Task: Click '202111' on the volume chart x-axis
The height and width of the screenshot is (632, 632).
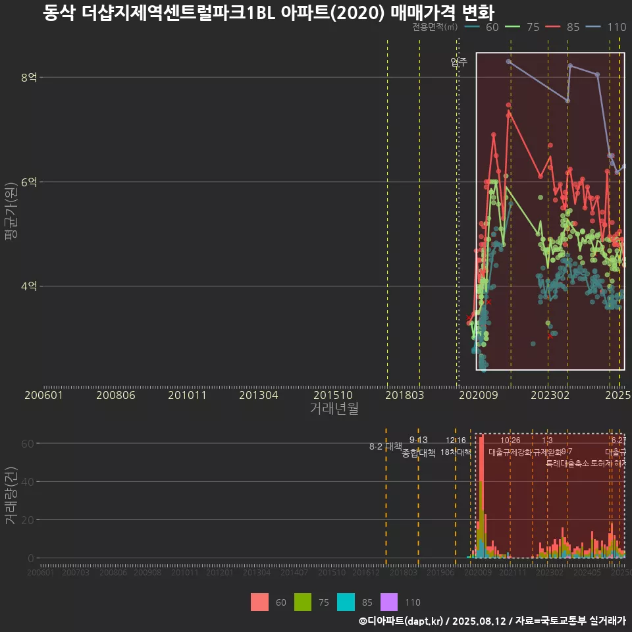Action: click(x=513, y=572)
